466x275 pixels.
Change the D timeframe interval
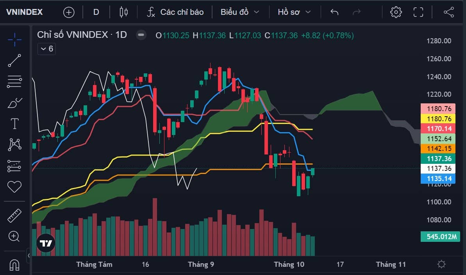[x=96, y=12]
